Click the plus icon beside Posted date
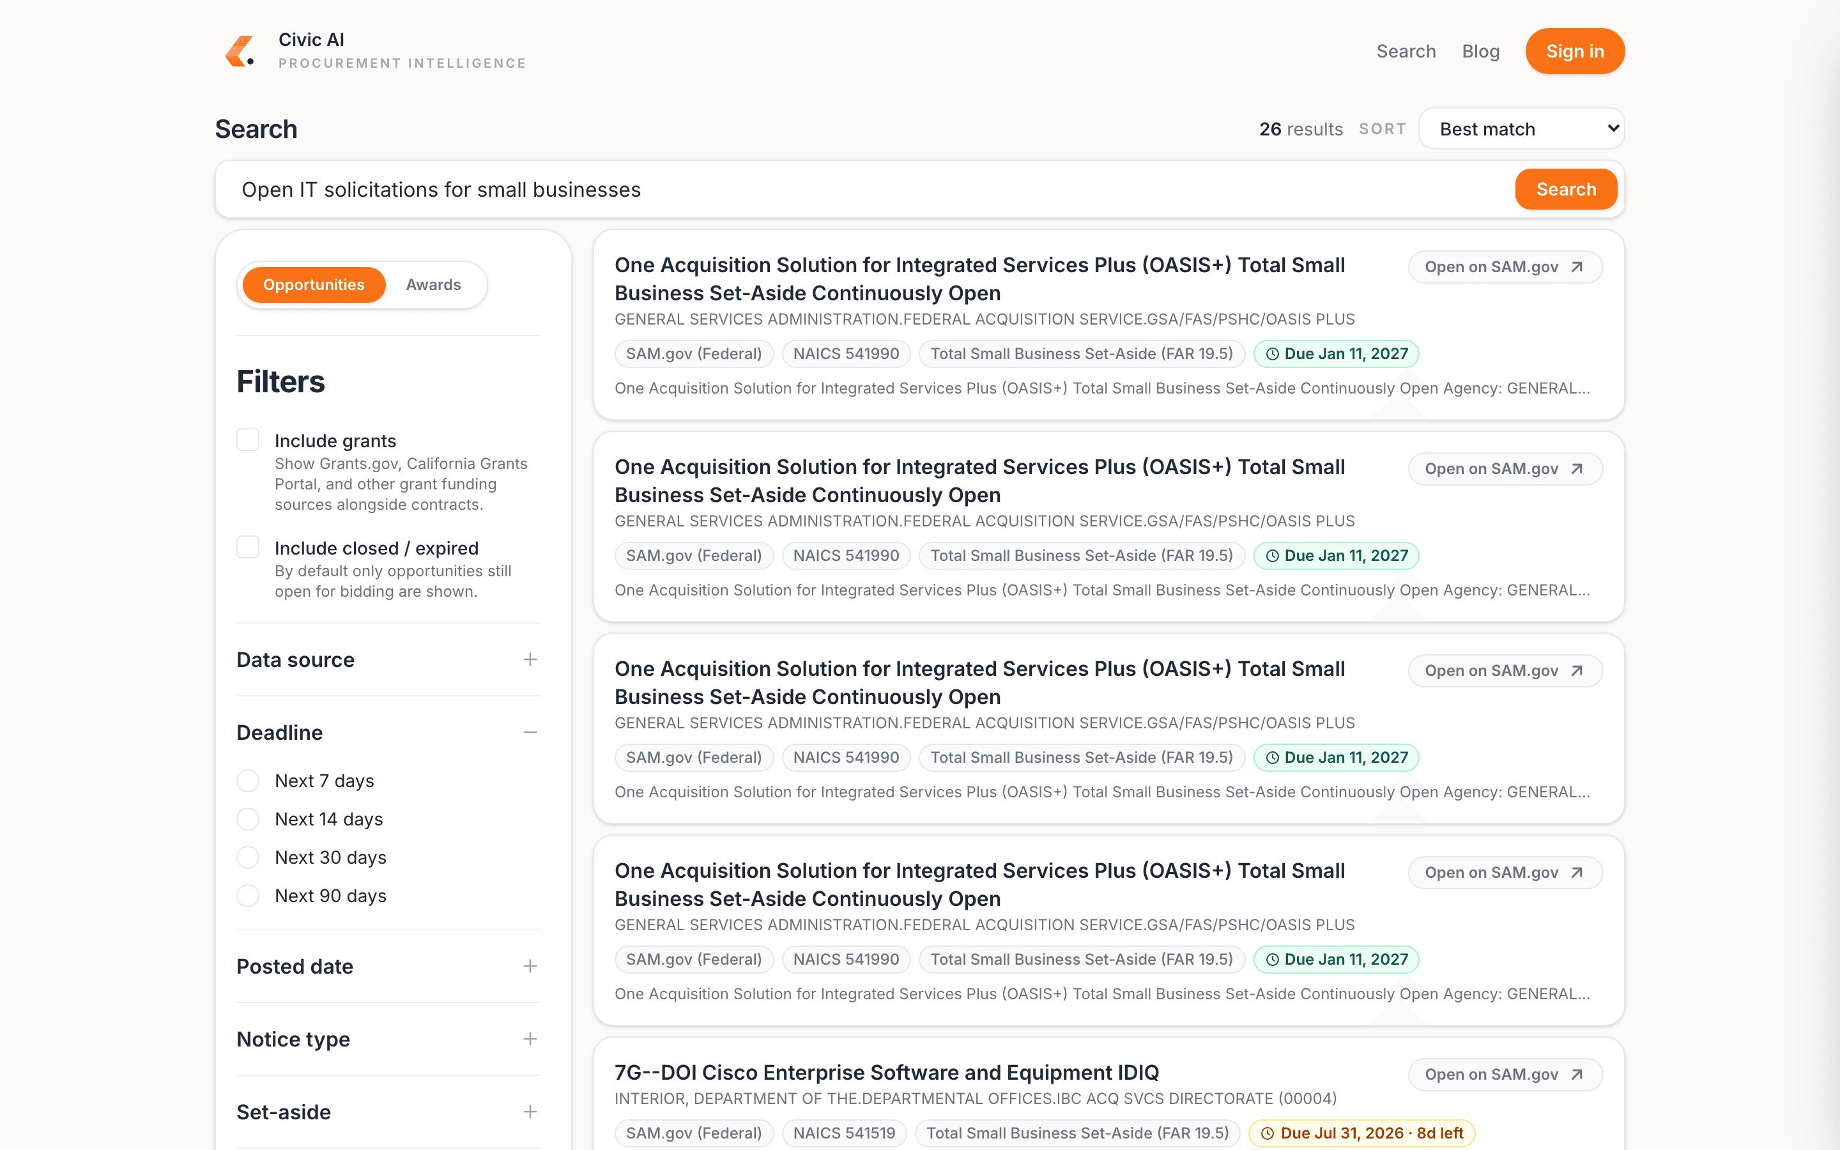This screenshot has width=1840, height=1150. (530, 966)
